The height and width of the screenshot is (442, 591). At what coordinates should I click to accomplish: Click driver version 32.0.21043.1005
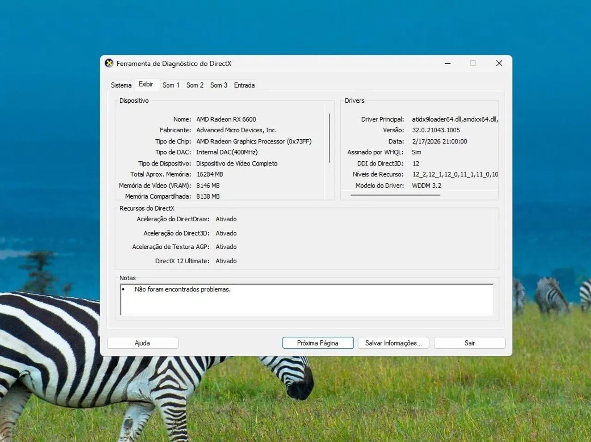point(436,130)
